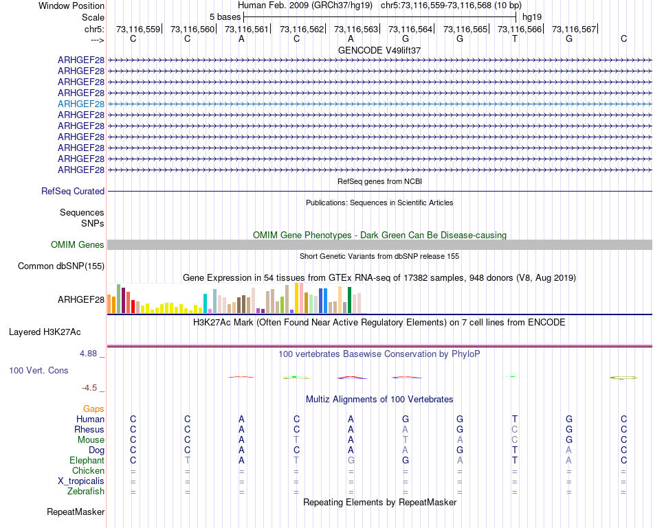
Task: Click the Rhesus alignment row label
Action: coord(89,429)
